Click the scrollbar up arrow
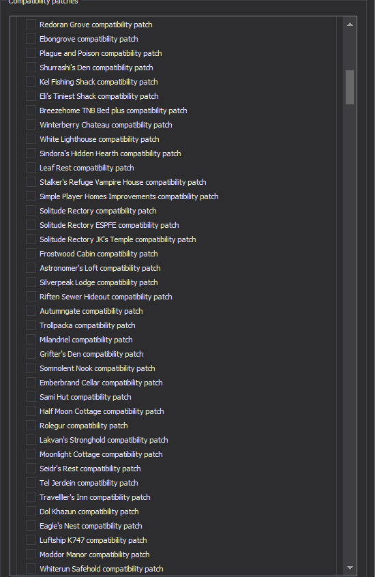 pyautogui.click(x=350, y=25)
